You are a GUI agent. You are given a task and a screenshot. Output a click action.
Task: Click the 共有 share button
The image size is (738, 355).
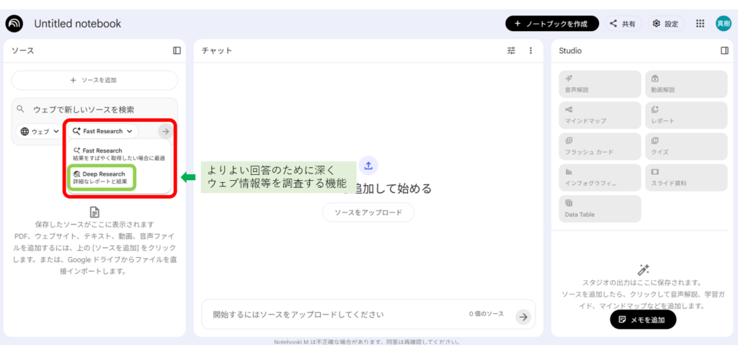[623, 24]
